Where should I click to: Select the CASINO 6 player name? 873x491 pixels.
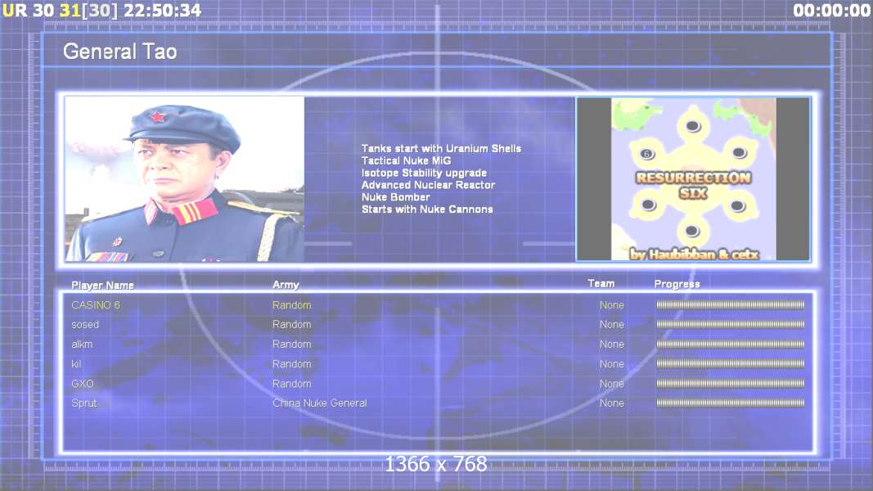click(x=96, y=305)
